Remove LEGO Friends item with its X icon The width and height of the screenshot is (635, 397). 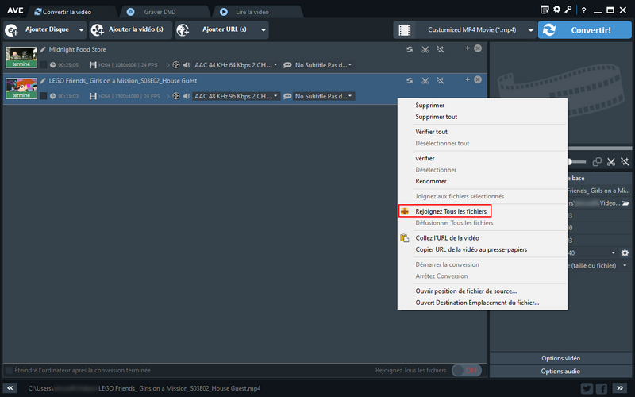[478, 79]
